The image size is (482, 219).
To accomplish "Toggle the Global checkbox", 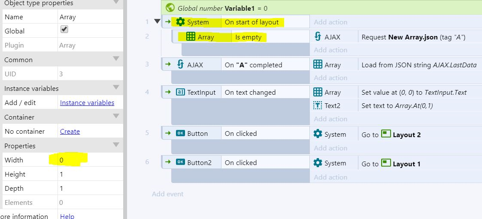I will click(x=64, y=30).
